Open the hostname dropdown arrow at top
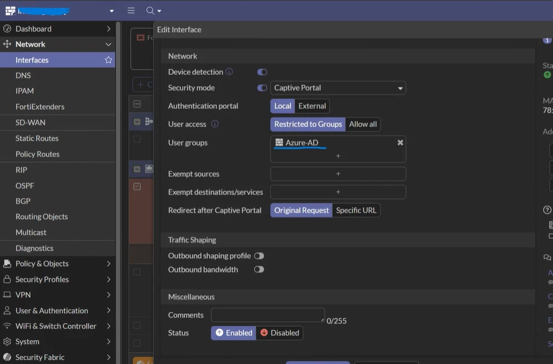 click(112, 11)
